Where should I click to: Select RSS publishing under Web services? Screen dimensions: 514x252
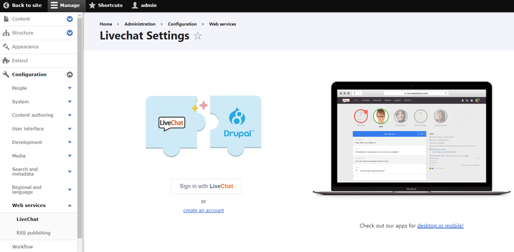pyautogui.click(x=33, y=233)
